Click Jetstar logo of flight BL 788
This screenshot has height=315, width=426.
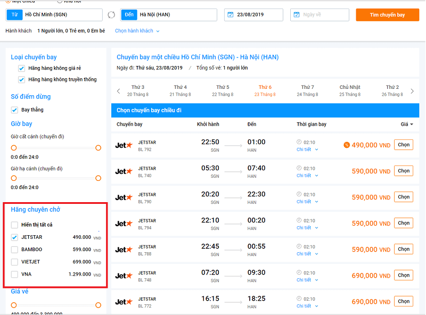[124, 250]
